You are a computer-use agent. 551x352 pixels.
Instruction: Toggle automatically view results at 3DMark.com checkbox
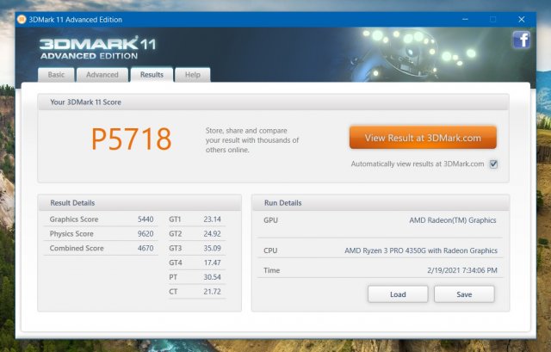point(493,164)
